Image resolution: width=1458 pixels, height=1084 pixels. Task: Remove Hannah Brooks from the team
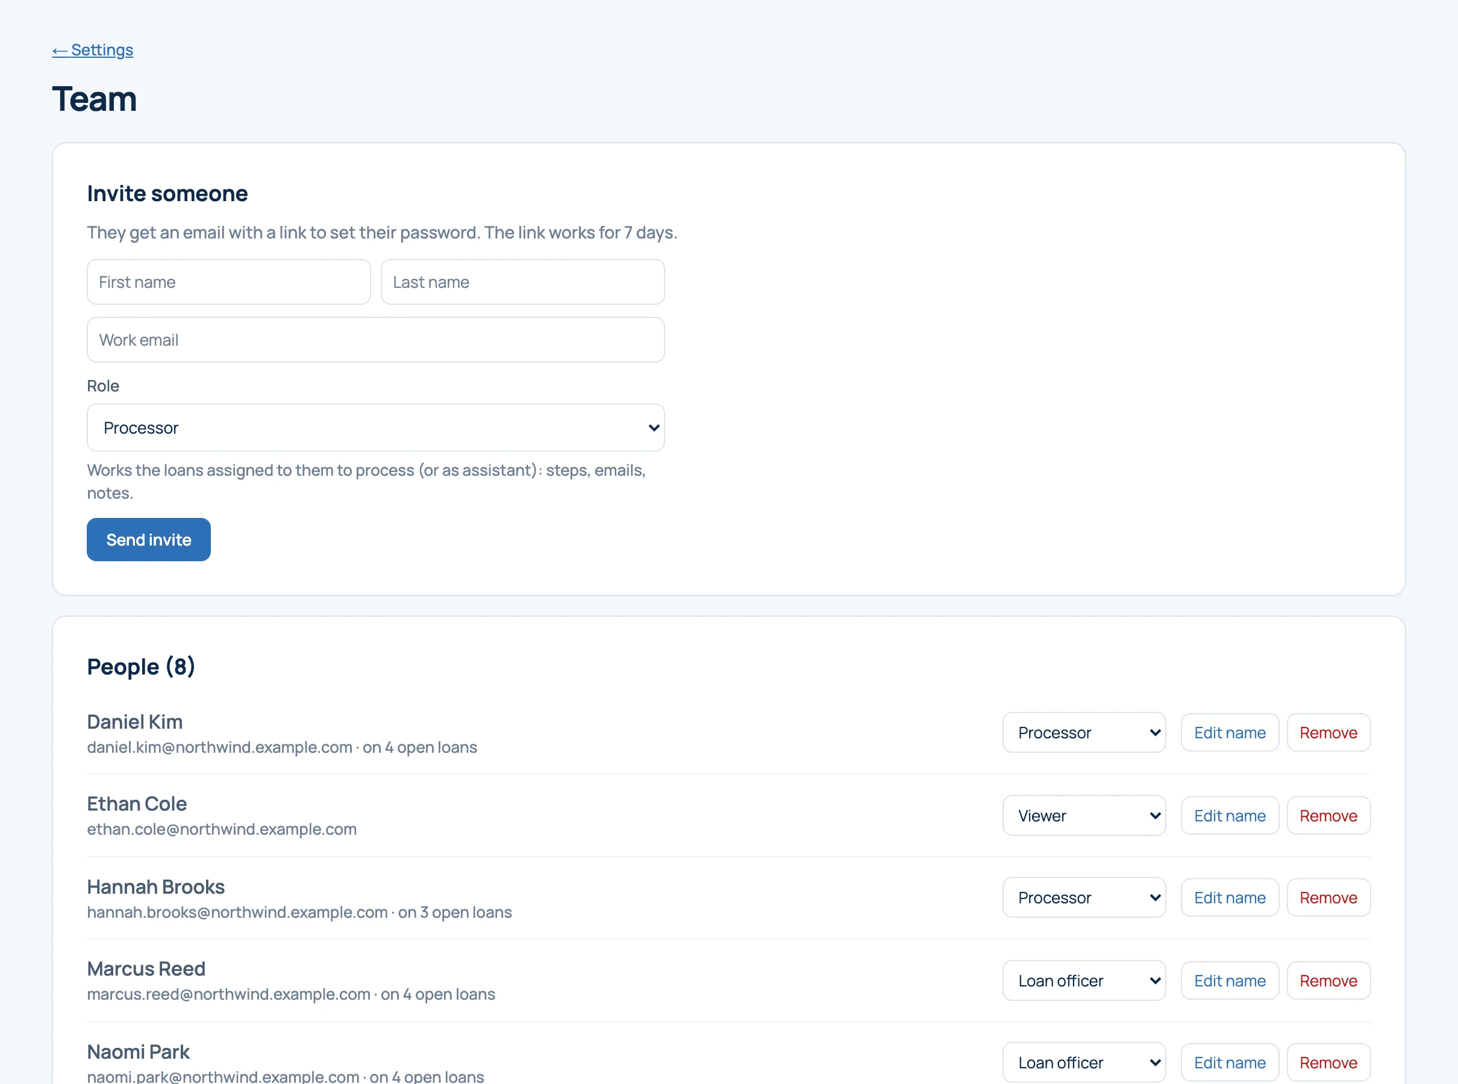click(1328, 898)
